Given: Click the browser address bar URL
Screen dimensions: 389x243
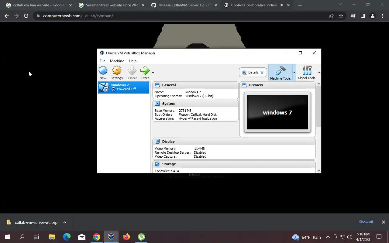Looking at the screenshot, I should [x=78, y=16].
